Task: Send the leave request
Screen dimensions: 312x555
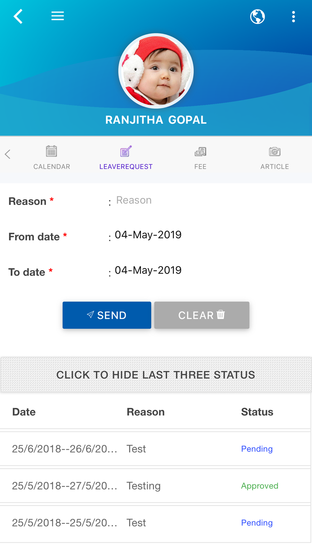Action: [x=107, y=315]
